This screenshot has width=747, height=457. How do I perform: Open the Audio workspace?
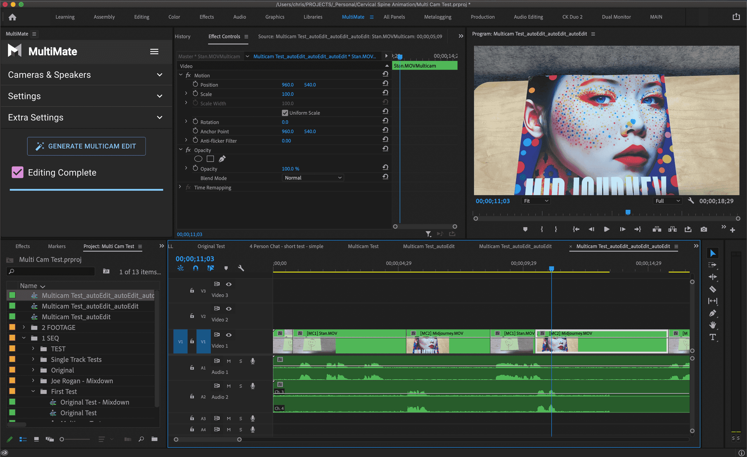pos(240,17)
